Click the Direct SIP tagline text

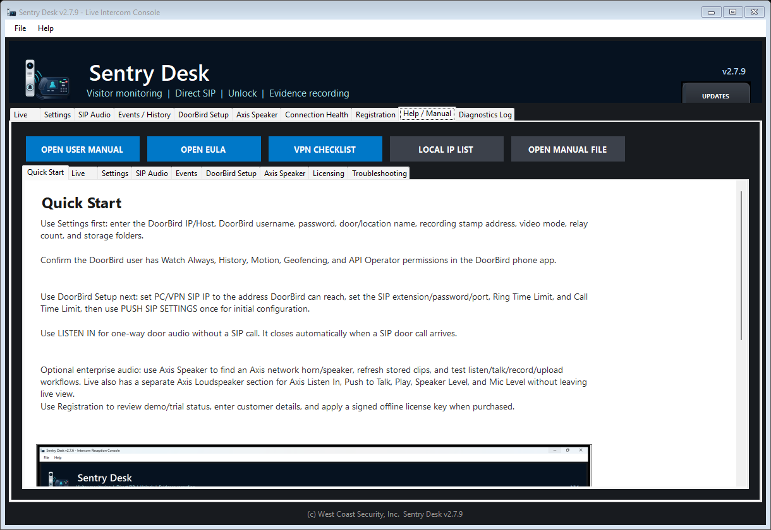coord(195,93)
